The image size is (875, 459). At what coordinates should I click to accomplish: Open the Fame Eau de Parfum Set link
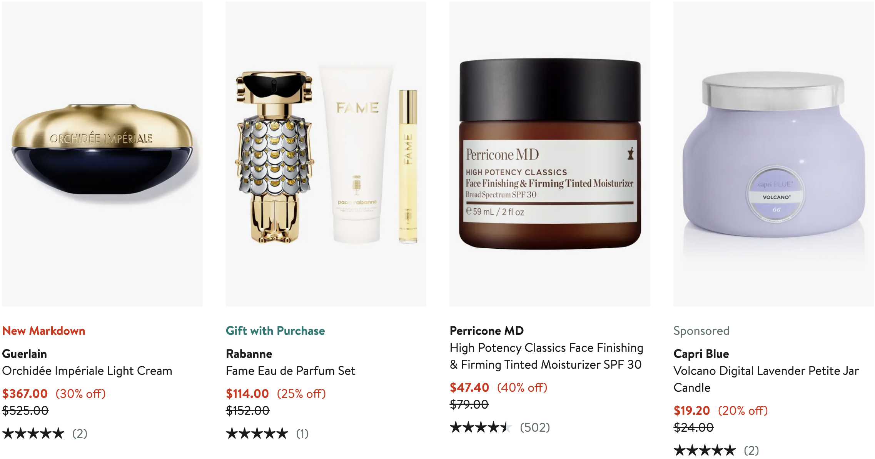291,371
